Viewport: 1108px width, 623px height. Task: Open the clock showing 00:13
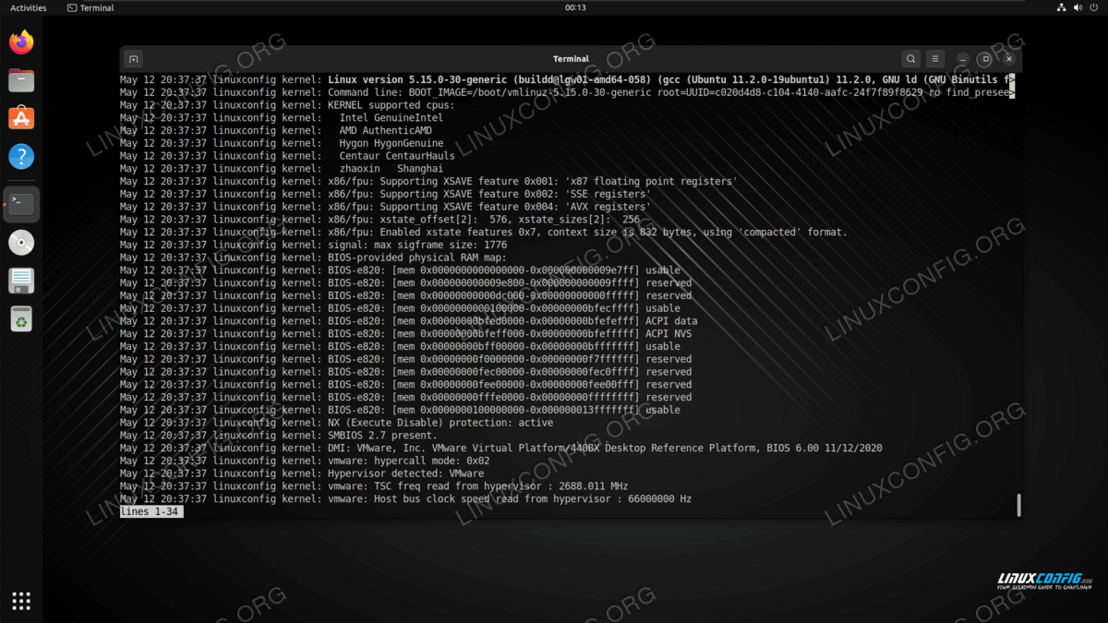tap(575, 7)
